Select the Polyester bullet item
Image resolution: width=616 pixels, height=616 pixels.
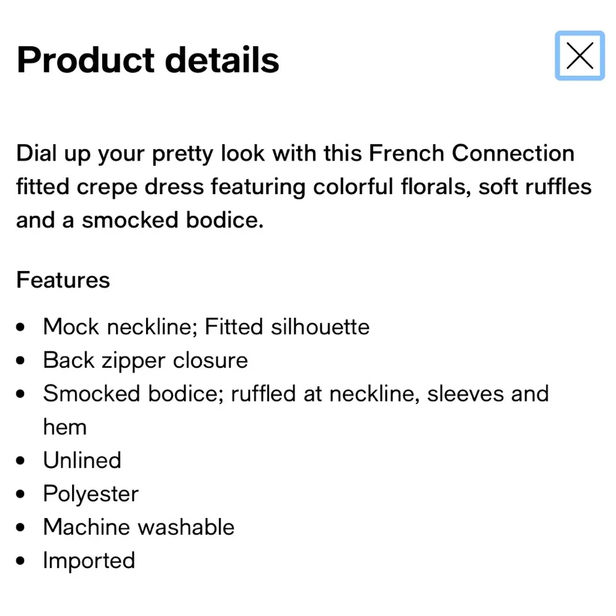(x=91, y=493)
